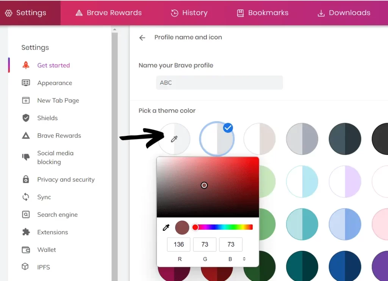Image resolution: width=388 pixels, height=281 pixels.
Task: Click the Brave Rewards triangle icon in top bar
Action: coord(79,13)
